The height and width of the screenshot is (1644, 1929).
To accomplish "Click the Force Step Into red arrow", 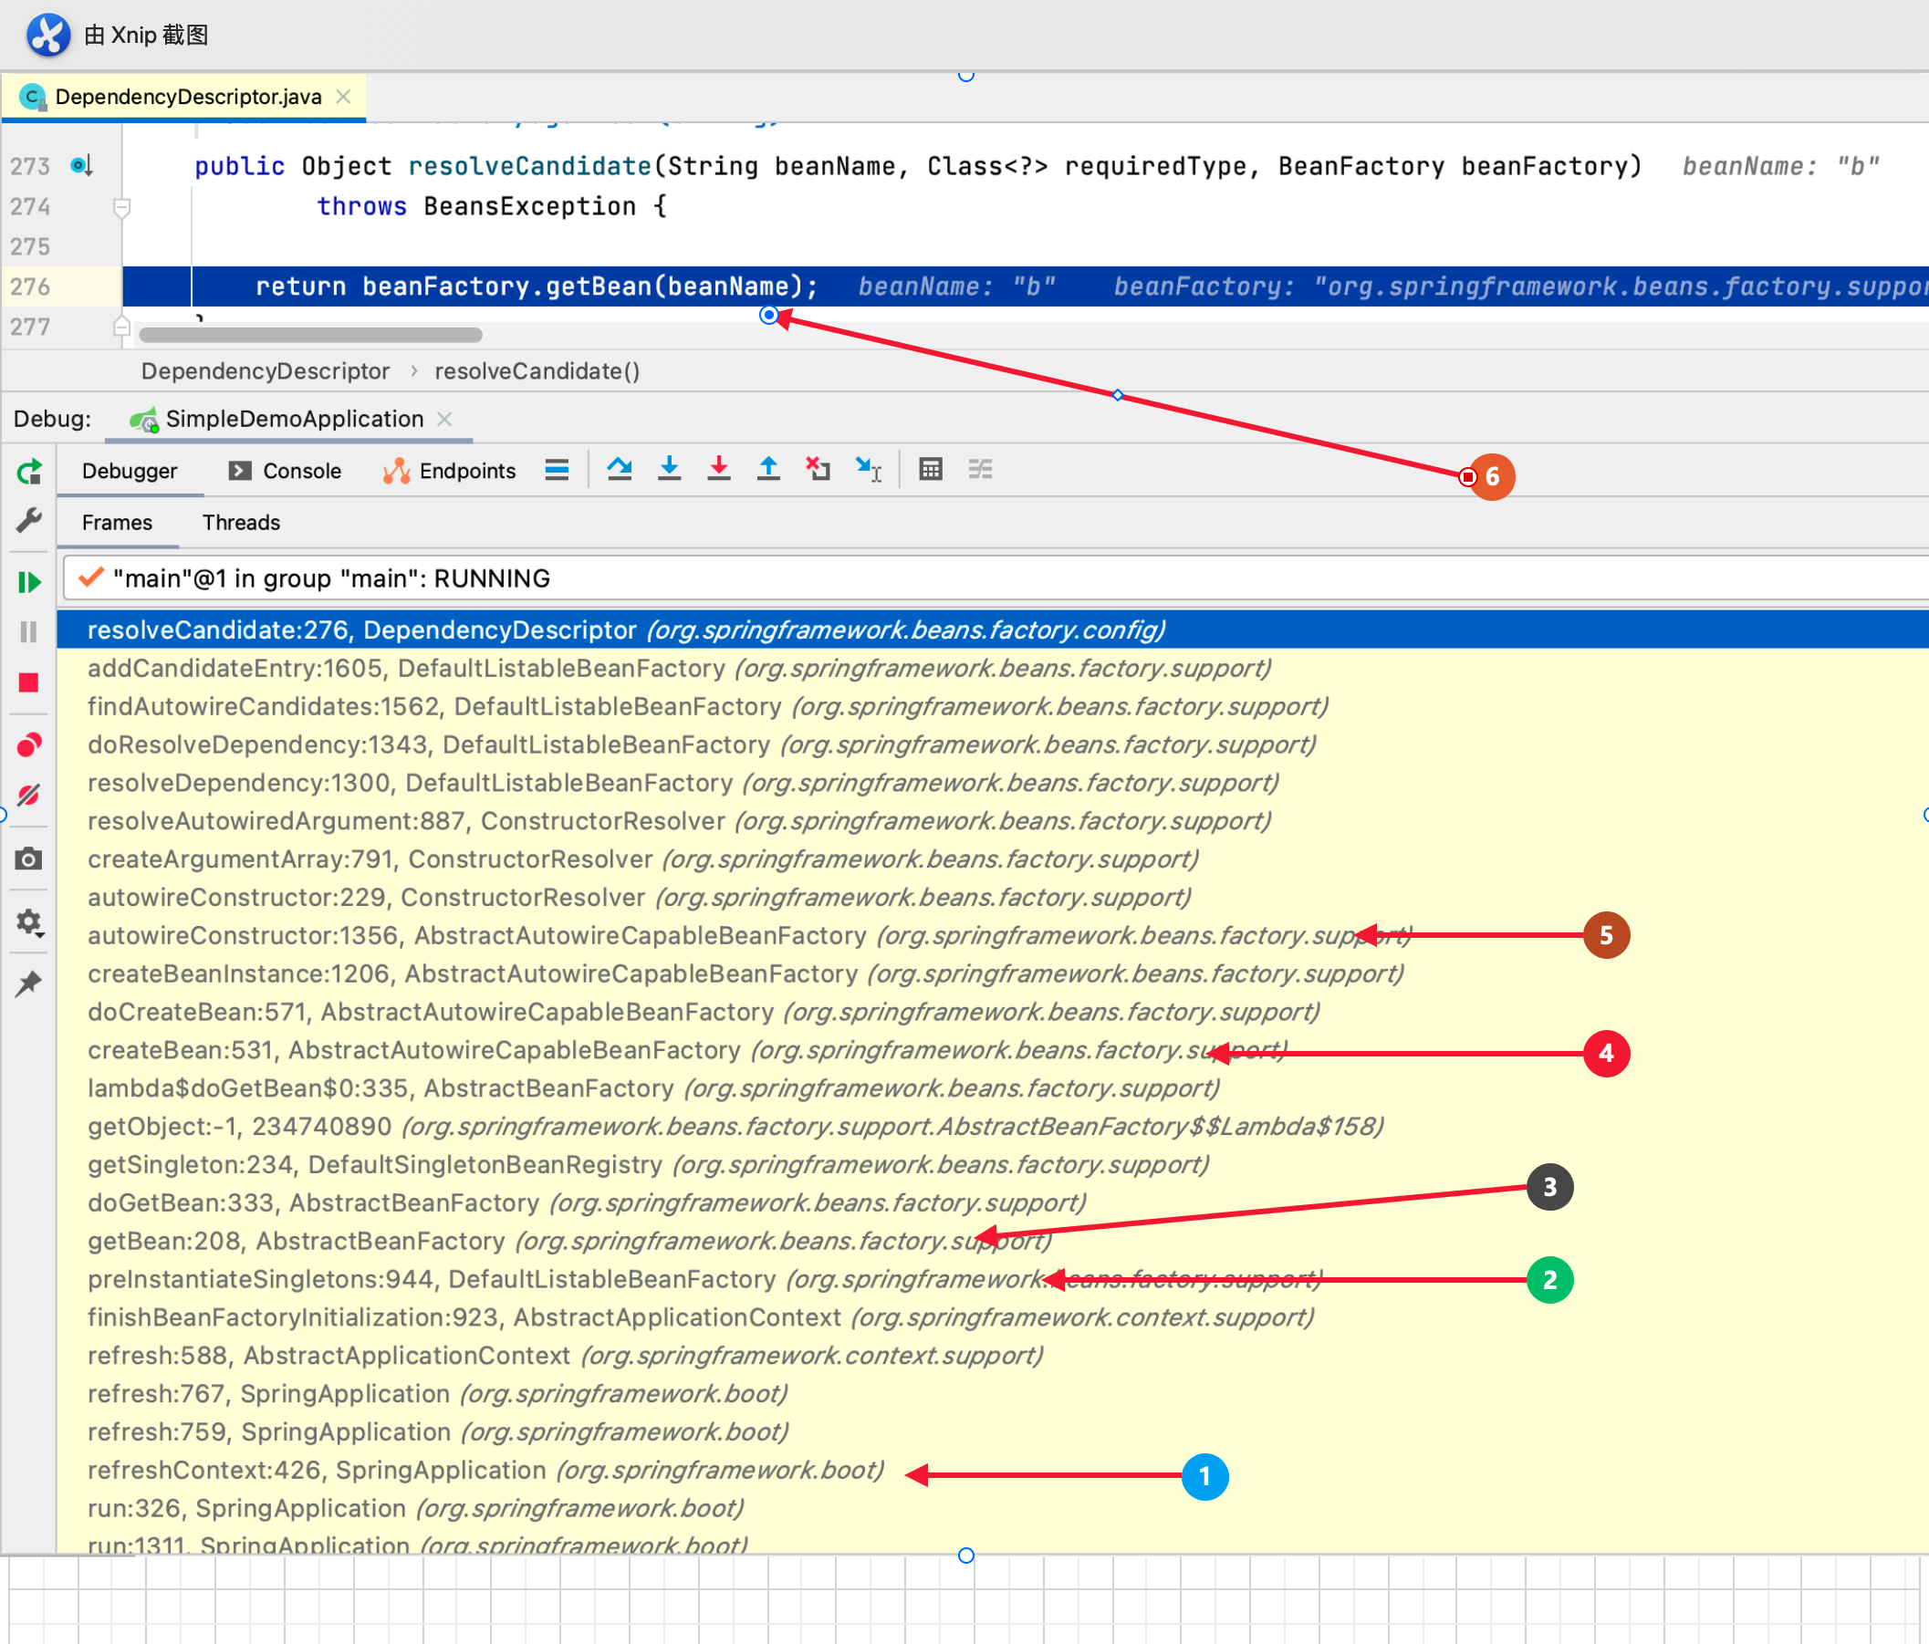I will click(x=719, y=469).
